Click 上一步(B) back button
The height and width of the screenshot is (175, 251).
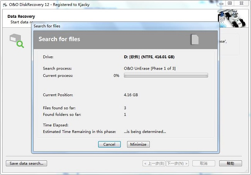click(x=154, y=163)
